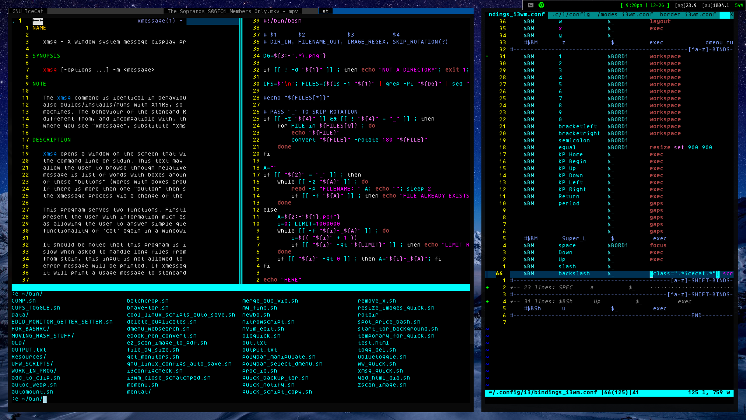Click the DESCRIPTION heading in the man page
The image size is (746, 420).
[52, 140]
